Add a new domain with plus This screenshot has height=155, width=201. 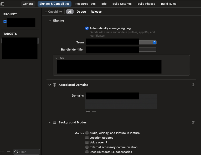point(88,111)
